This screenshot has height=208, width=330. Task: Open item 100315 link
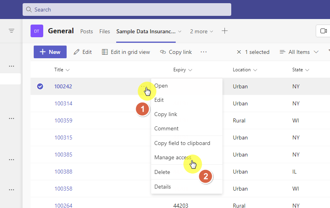(x=63, y=137)
